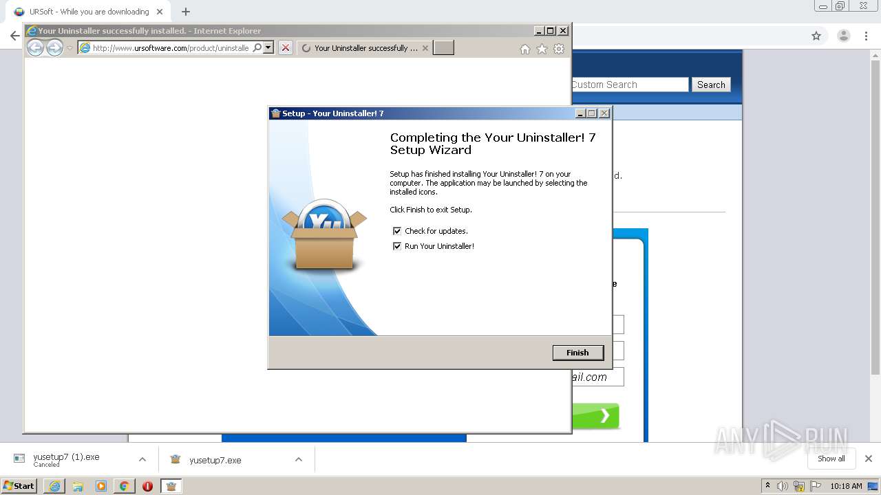
Task: Click the setup wizard title bar icon
Action: 276,113
